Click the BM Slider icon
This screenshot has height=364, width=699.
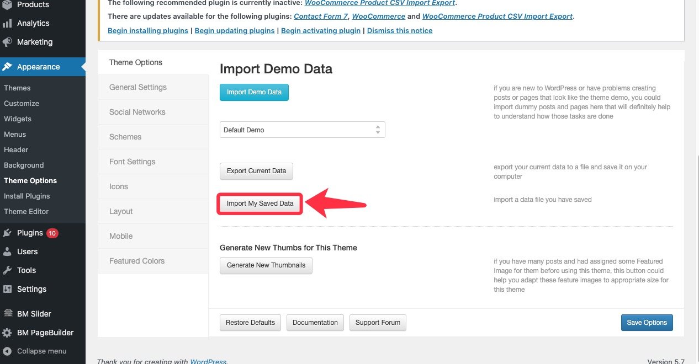[x=7, y=314]
